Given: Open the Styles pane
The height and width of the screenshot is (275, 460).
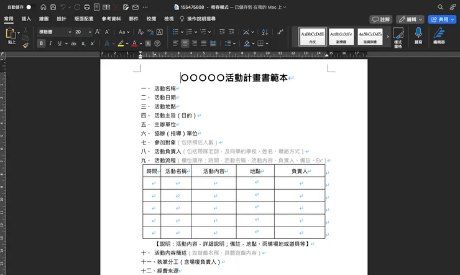Looking at the screenshot, I should point(398,37).
